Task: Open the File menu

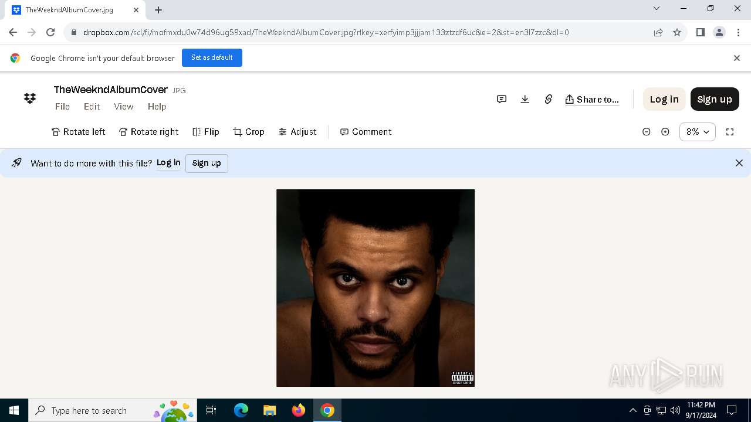Action: point(62,107)
